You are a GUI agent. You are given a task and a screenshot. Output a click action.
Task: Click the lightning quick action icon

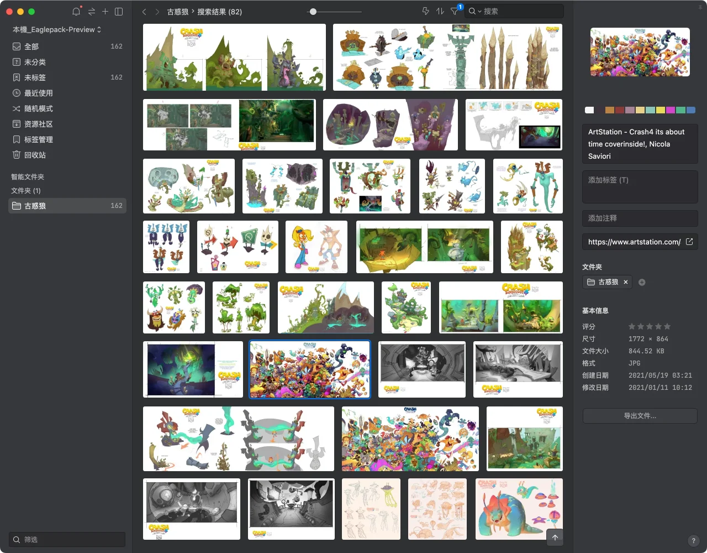(x=425, y=11)
